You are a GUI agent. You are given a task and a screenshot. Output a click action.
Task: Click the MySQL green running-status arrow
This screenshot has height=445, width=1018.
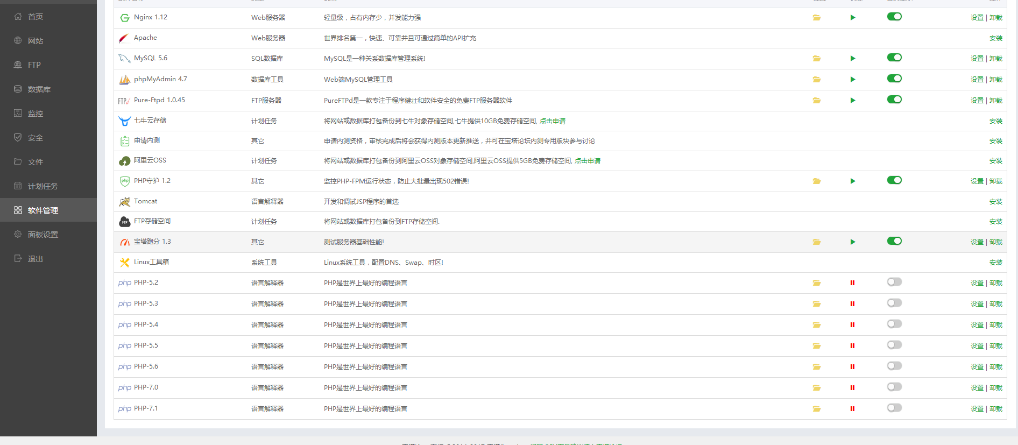click(853, 59)
